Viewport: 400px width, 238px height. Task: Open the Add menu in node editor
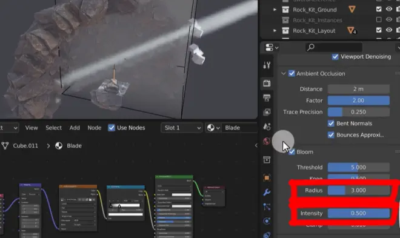click(x=75, y=128)
